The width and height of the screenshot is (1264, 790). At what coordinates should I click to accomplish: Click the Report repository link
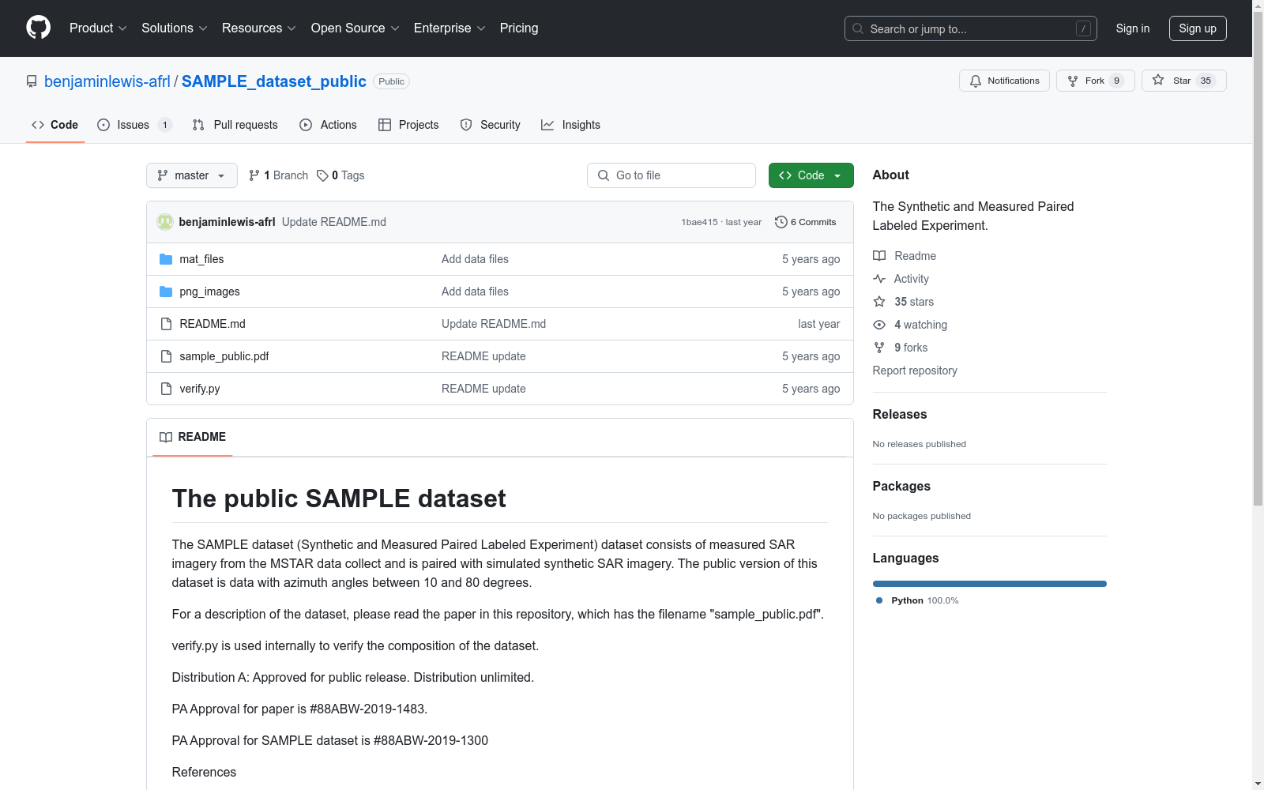pos(915,371)
